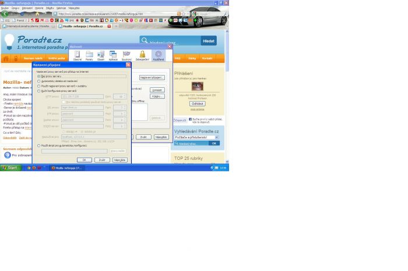Click the RSS feed icon in the address bar
The width and height of the screenshot is (408, 271).
click(179, 14)
